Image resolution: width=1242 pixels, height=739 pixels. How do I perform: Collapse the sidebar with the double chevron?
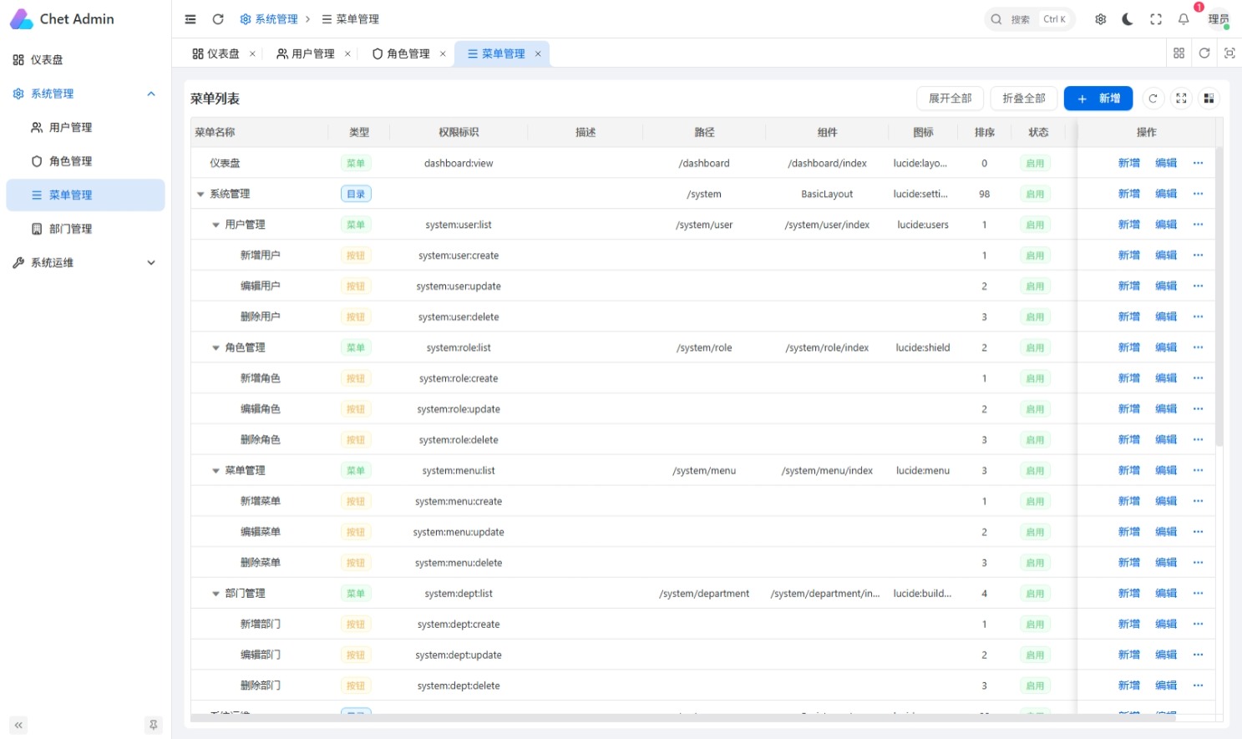click(18, 725)
